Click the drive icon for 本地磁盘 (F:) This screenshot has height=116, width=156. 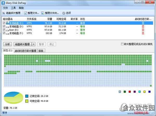(8, 34)
